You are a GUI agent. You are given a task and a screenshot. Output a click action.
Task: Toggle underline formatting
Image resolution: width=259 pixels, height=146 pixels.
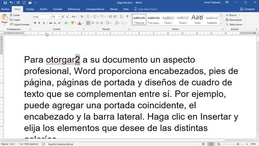click(x=44, y=23)
